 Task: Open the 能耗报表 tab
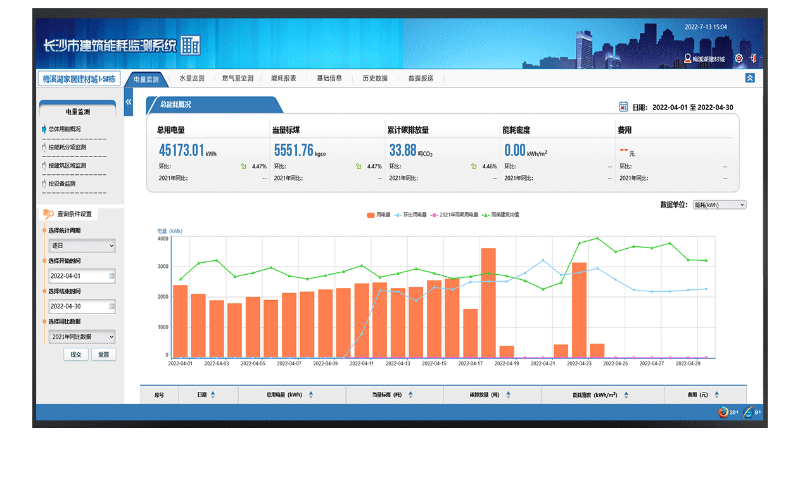coord(283,79)
